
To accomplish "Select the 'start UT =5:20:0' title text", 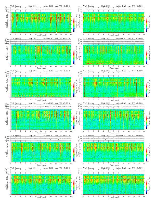I will pyautogui.click(x=62, y=168).
